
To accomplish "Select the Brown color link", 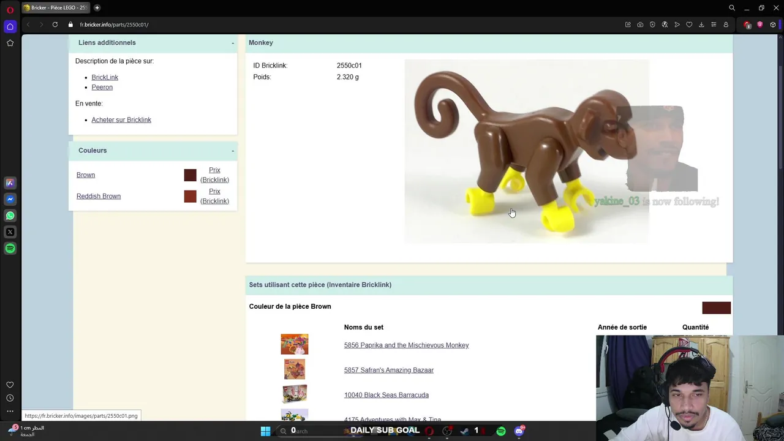I will click(x=86, y=175).
